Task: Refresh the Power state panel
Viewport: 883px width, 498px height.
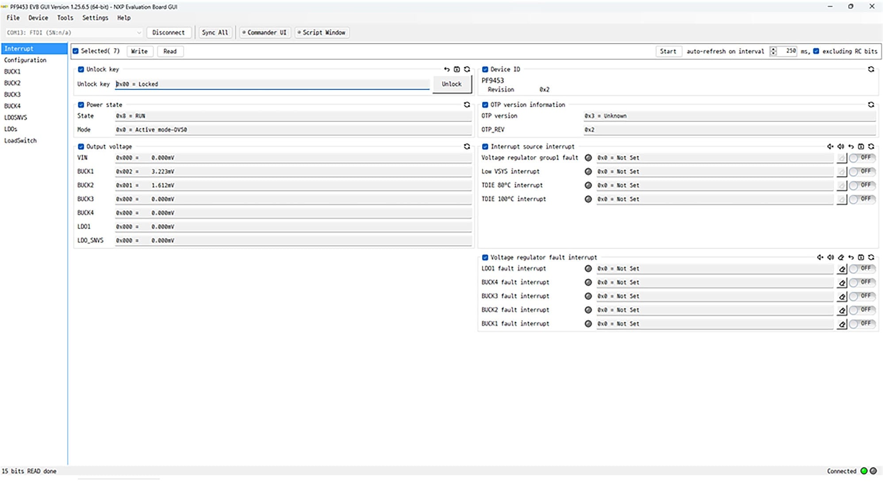Action: click(x=467, y=104)
